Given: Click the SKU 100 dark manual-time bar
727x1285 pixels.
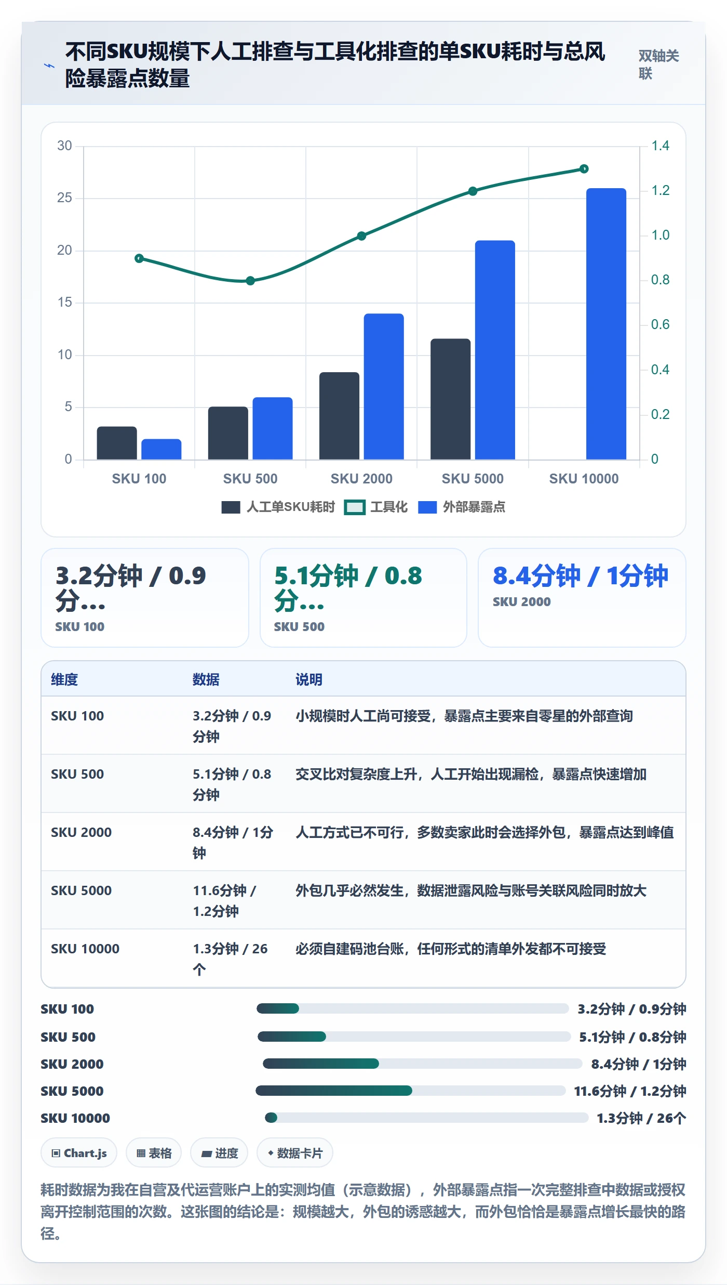Looking at the screenshot, I should point(117,443).
